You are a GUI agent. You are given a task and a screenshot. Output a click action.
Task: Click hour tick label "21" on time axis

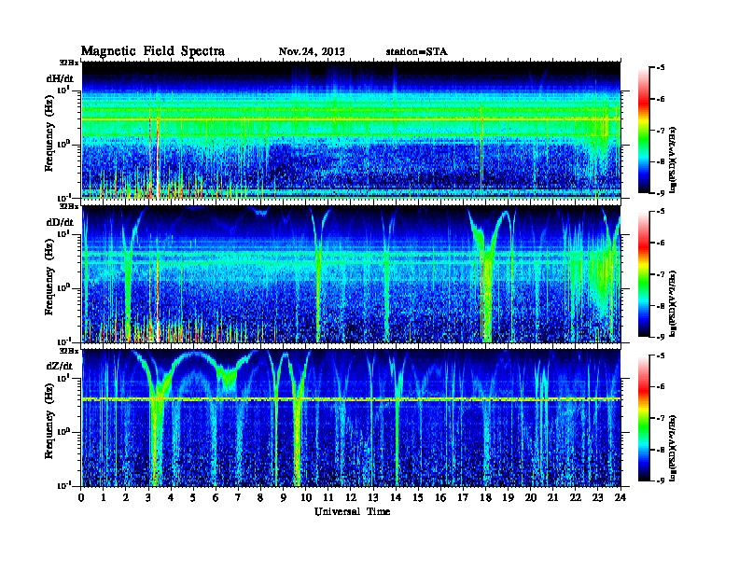tap(552, 497)
